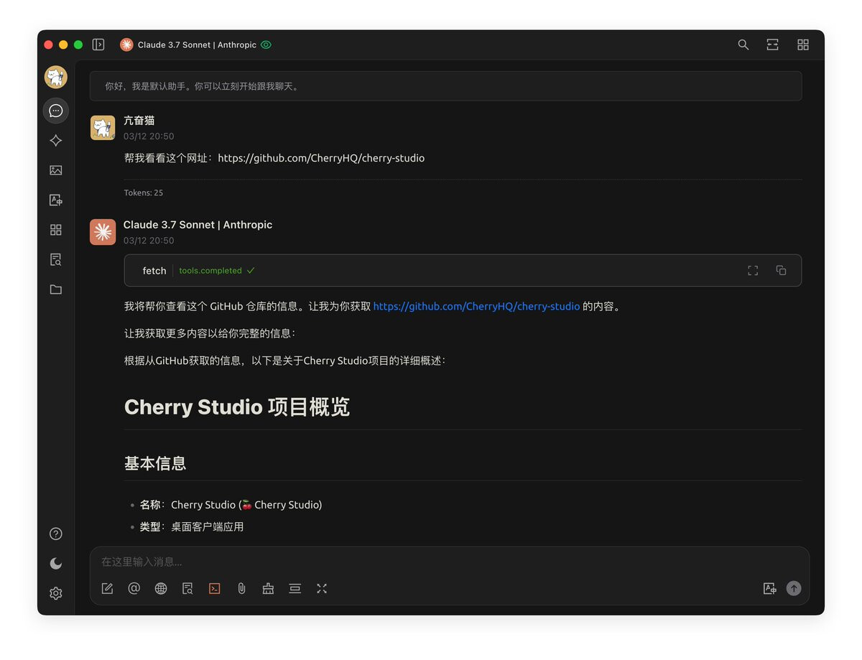The width and height of the screenshot is (862, 660).
Task: Open the files folder icon in sidebar
Action: pos(56,289)
